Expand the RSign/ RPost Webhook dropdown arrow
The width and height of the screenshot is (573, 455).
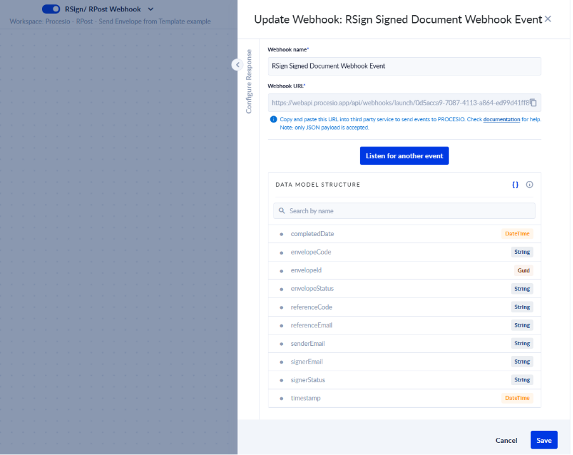click(x=150, y=9)
